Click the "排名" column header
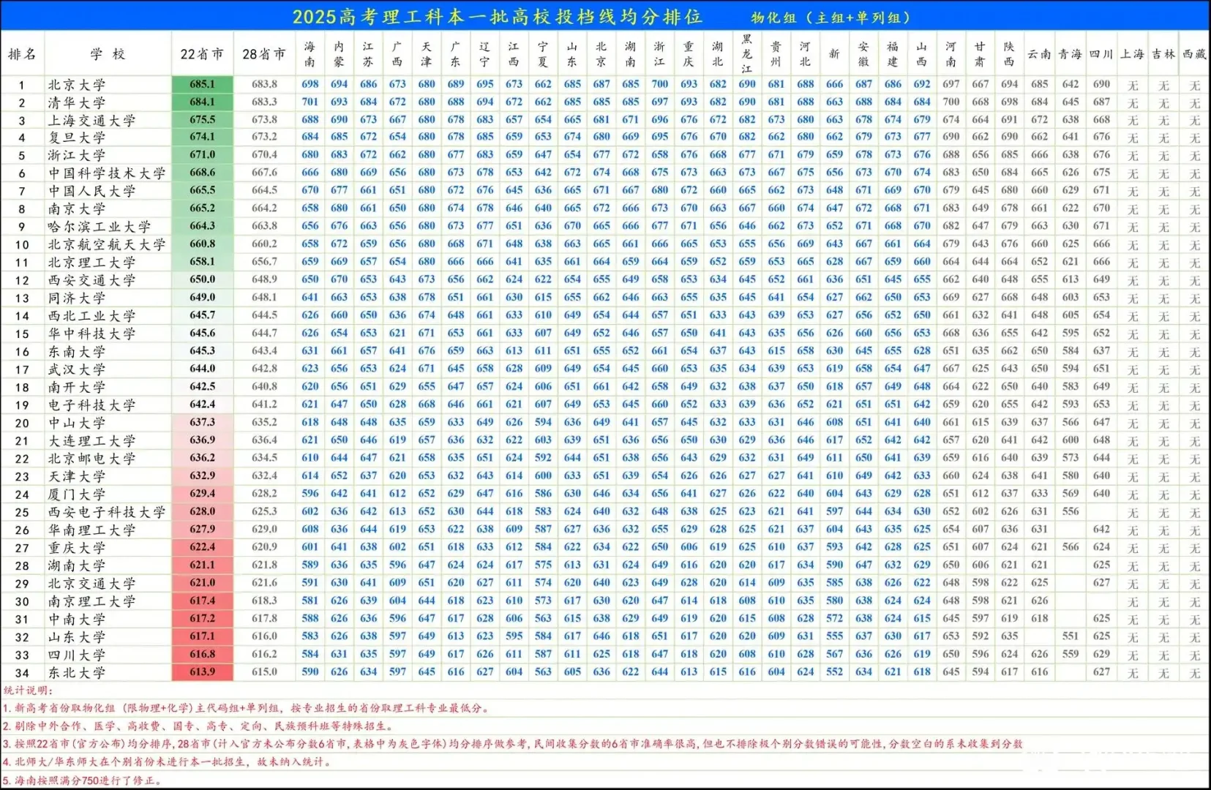 point(22,54)
